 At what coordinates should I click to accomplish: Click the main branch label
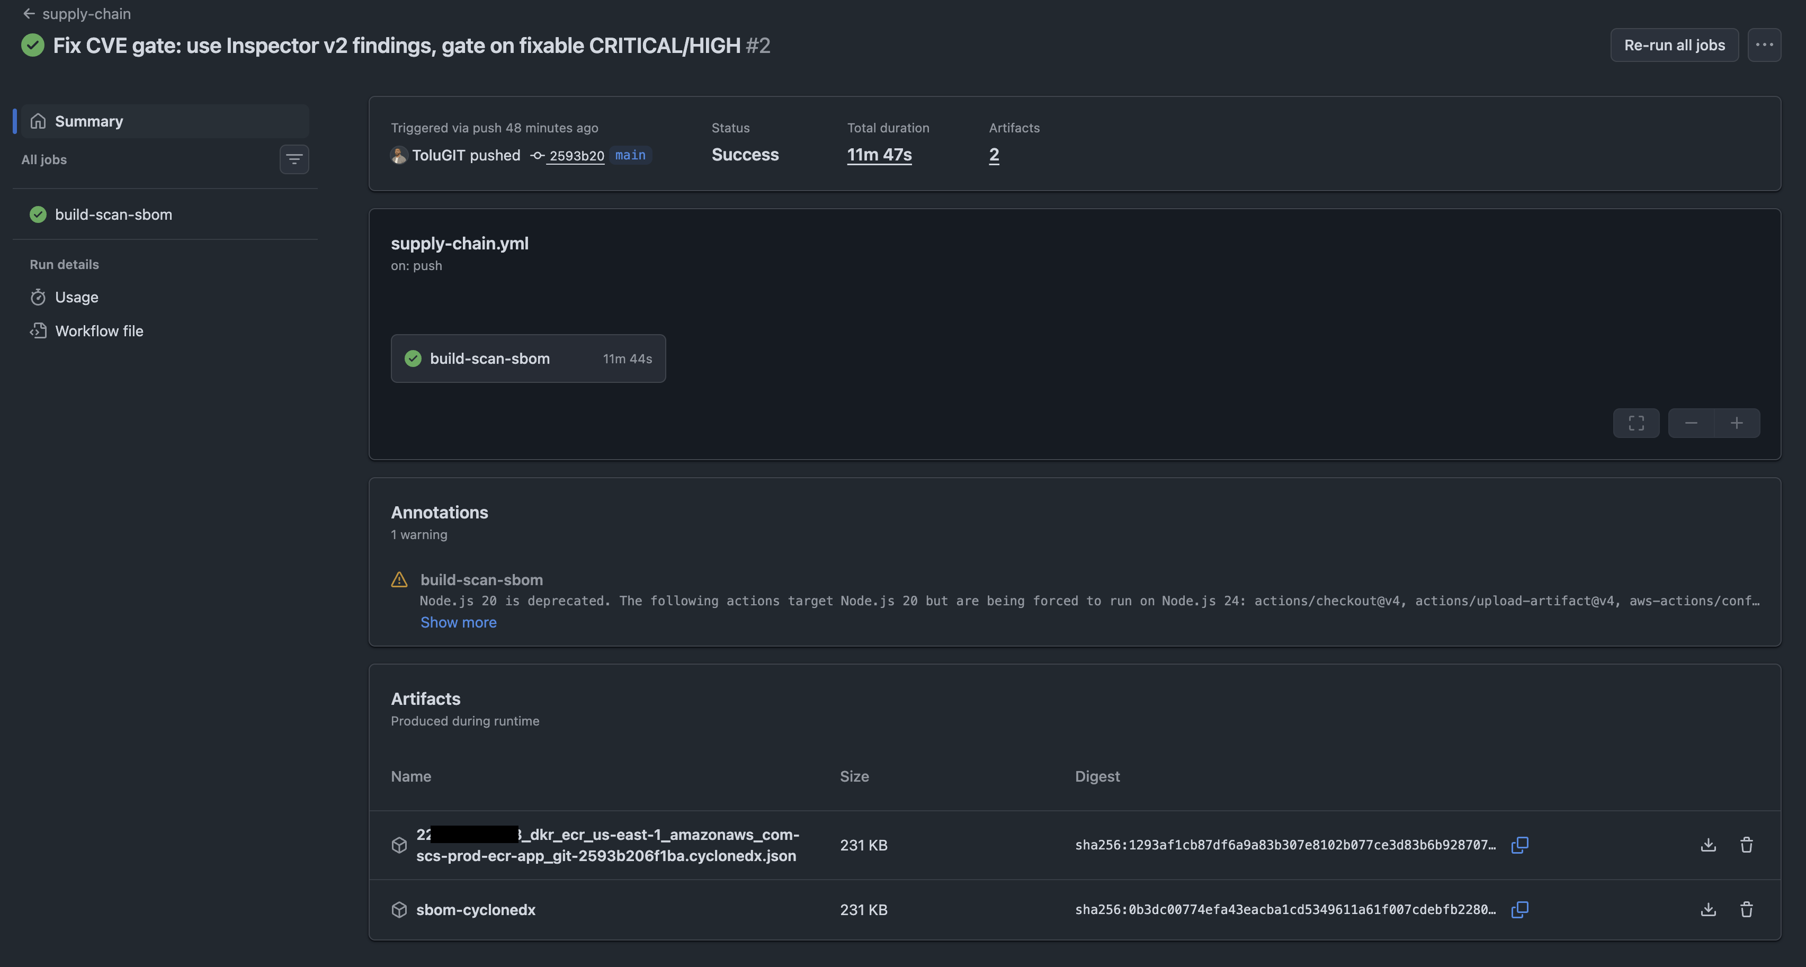pos(630,155)
